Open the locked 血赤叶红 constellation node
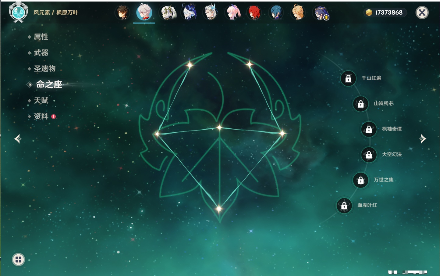 (344, 206)
